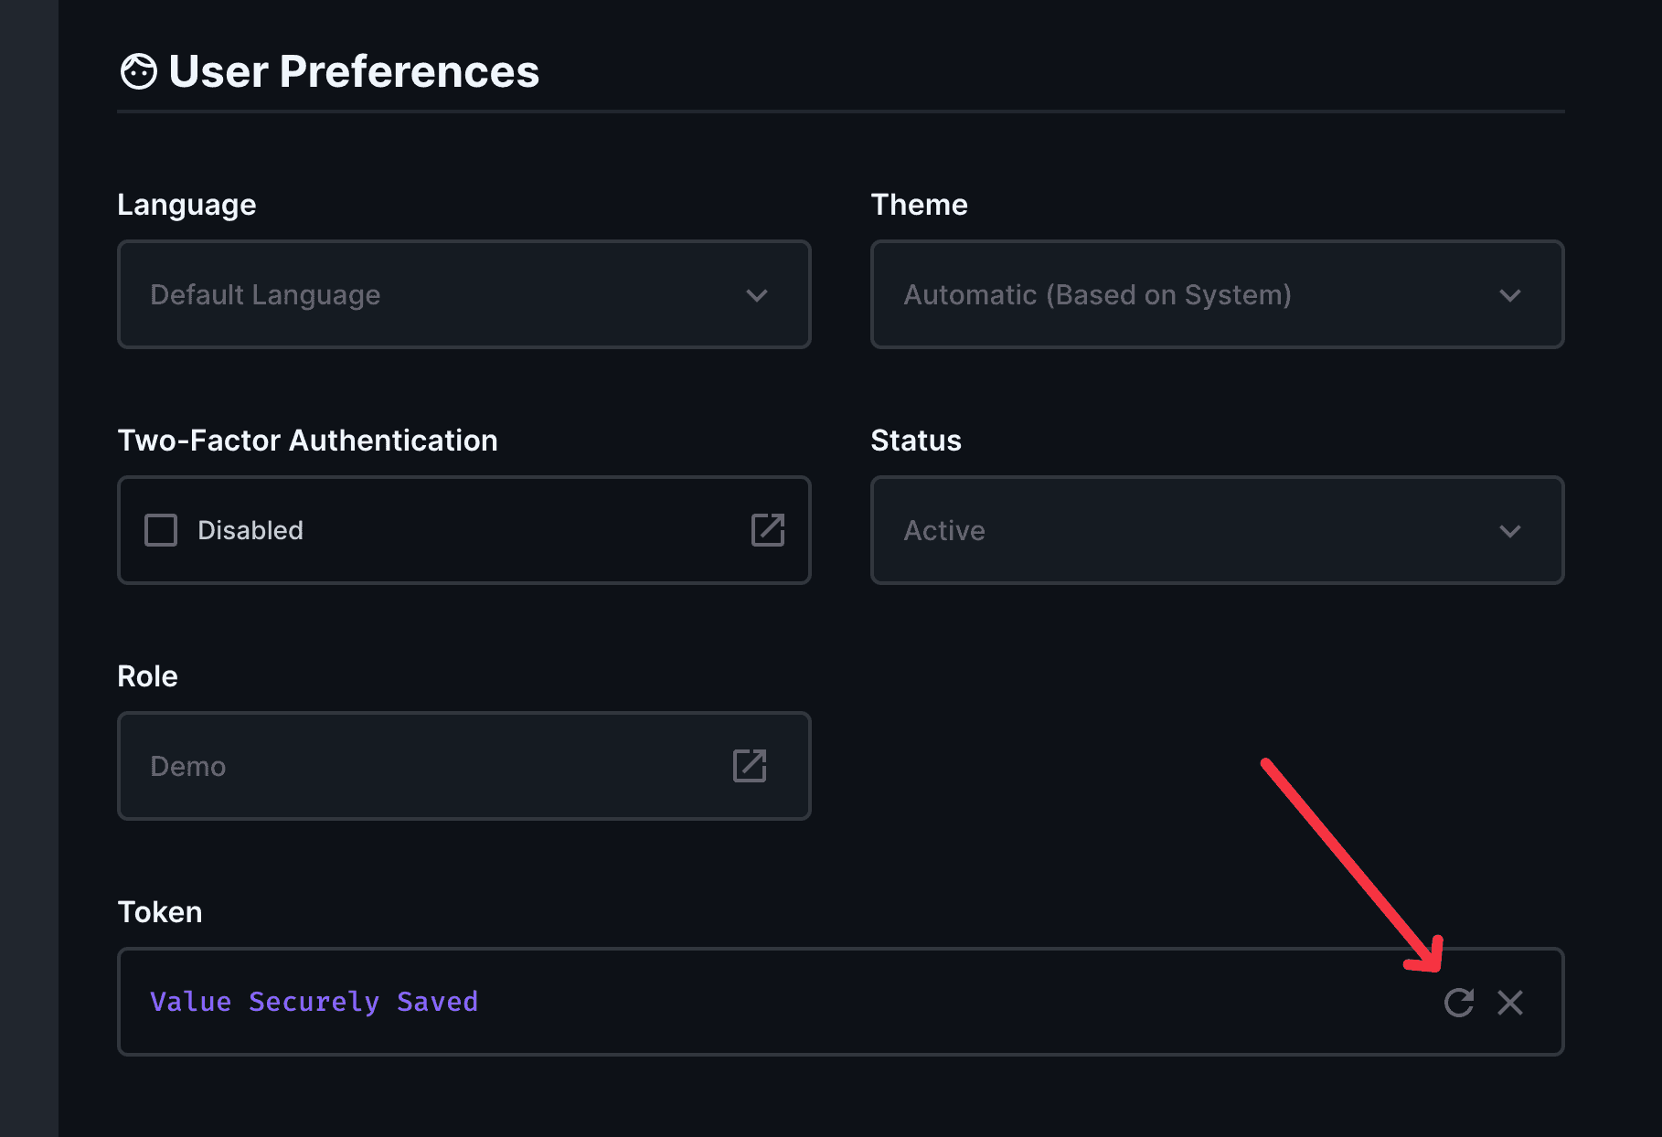1662x1137 pixels.
Task: Clear the token with the X icon
Action: (x=1510, y=1003)
